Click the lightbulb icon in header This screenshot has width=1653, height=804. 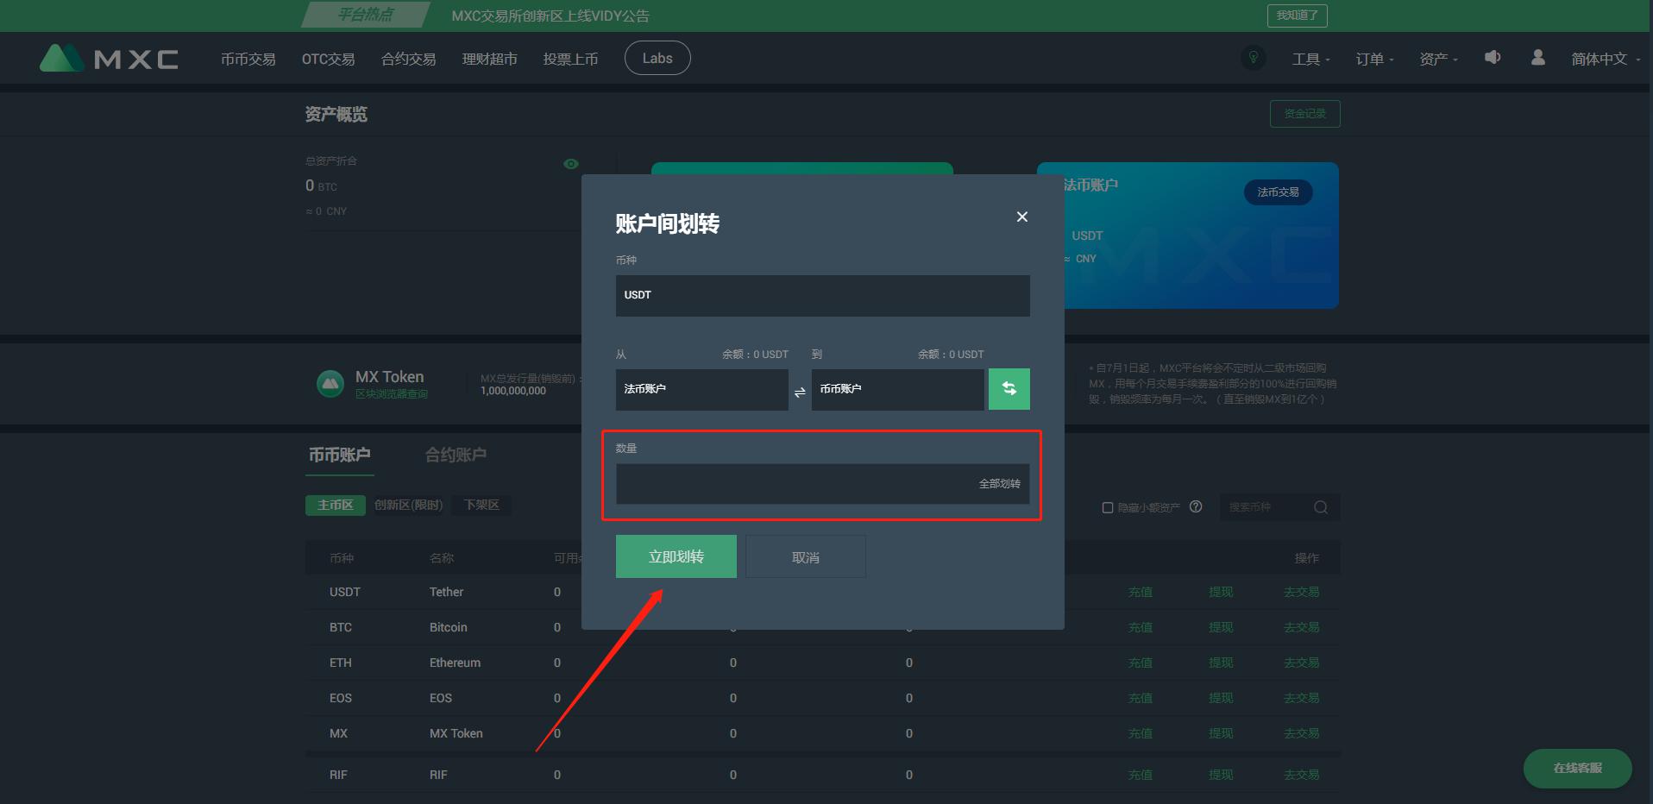pos(1253,58)
